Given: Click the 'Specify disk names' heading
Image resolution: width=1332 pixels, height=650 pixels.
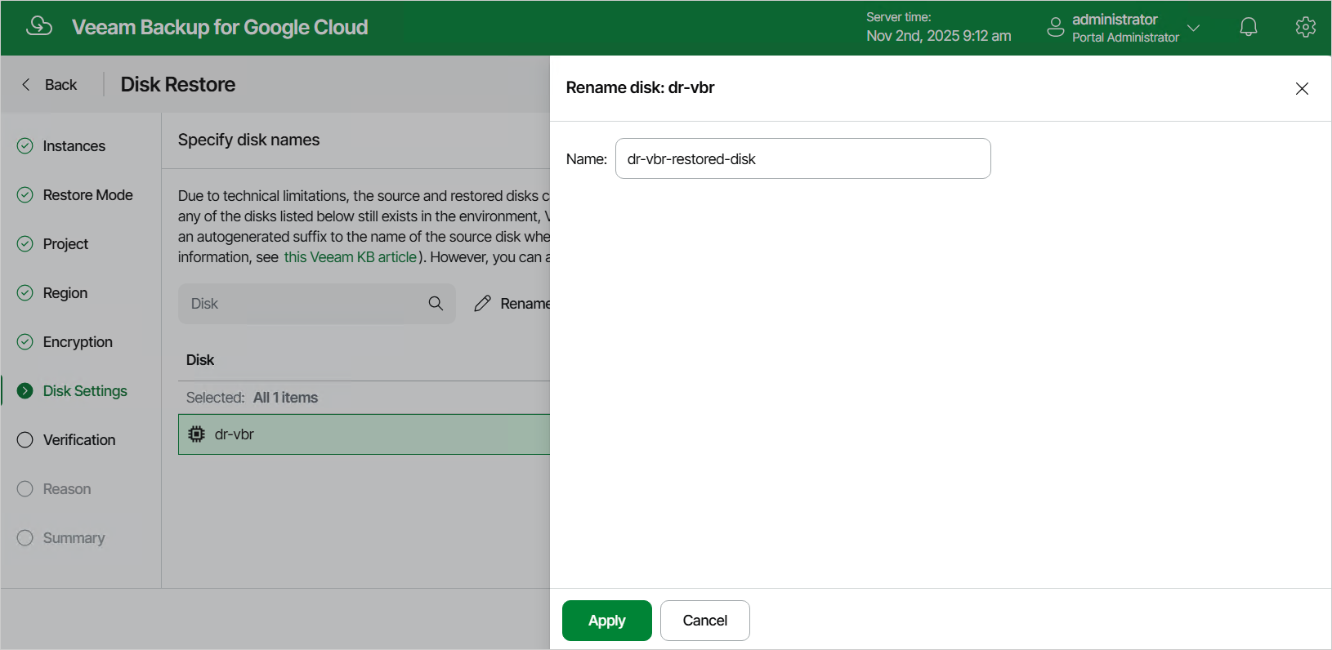Looking at the screenshot, I should [x=249, y=140].
